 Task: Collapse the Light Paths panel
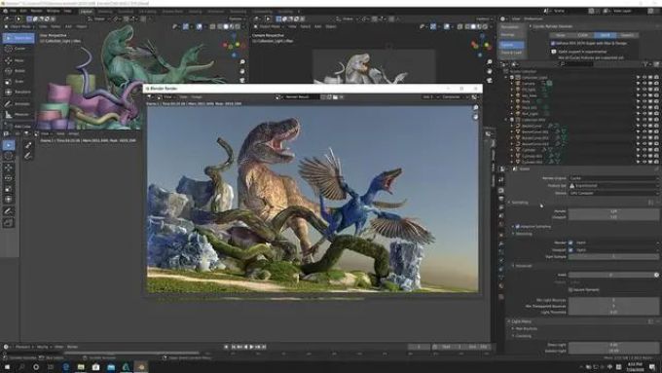point(520,321)
